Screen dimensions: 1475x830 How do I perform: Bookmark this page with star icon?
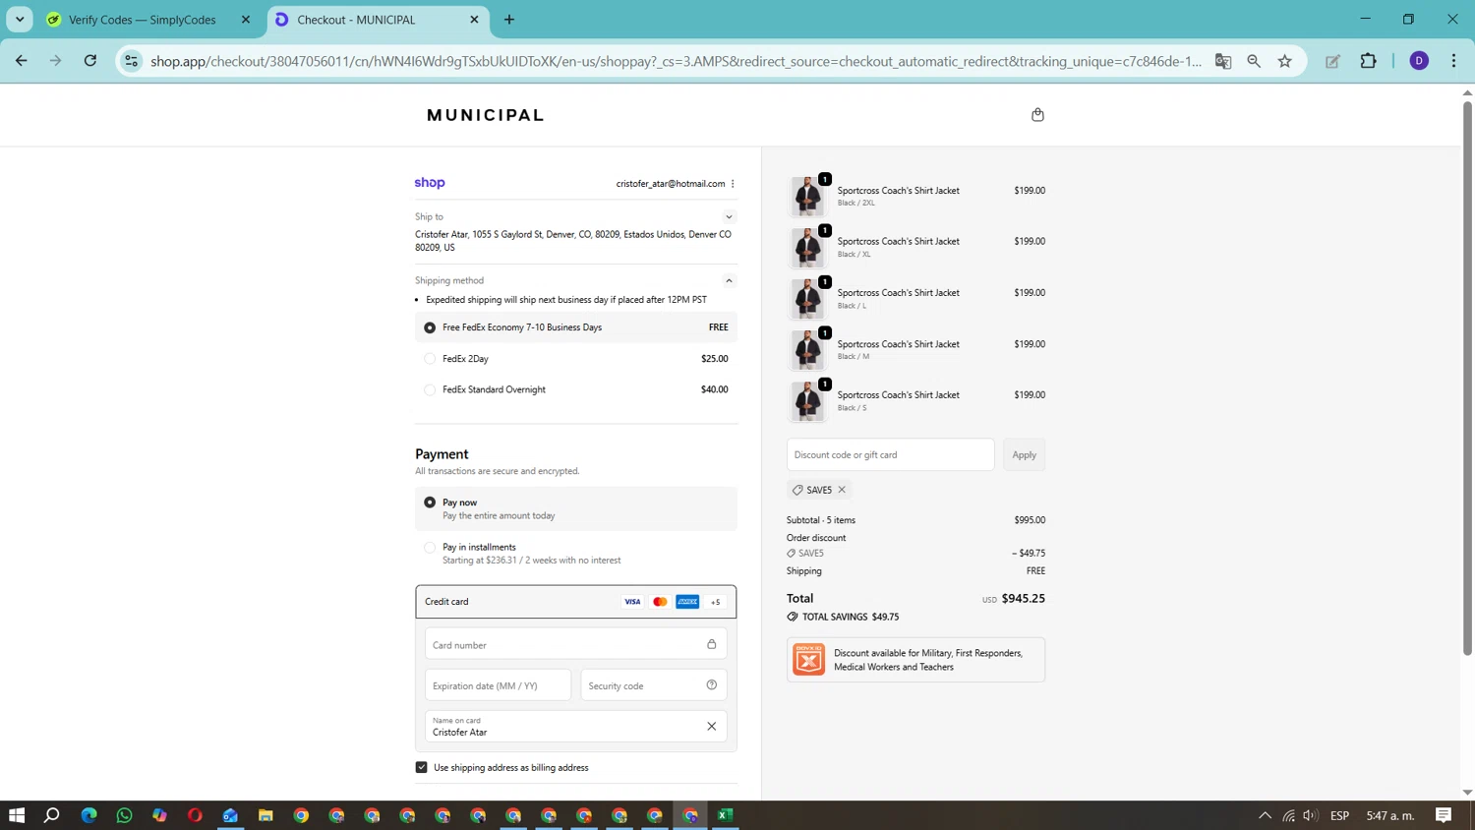(x=1284, y=61)
